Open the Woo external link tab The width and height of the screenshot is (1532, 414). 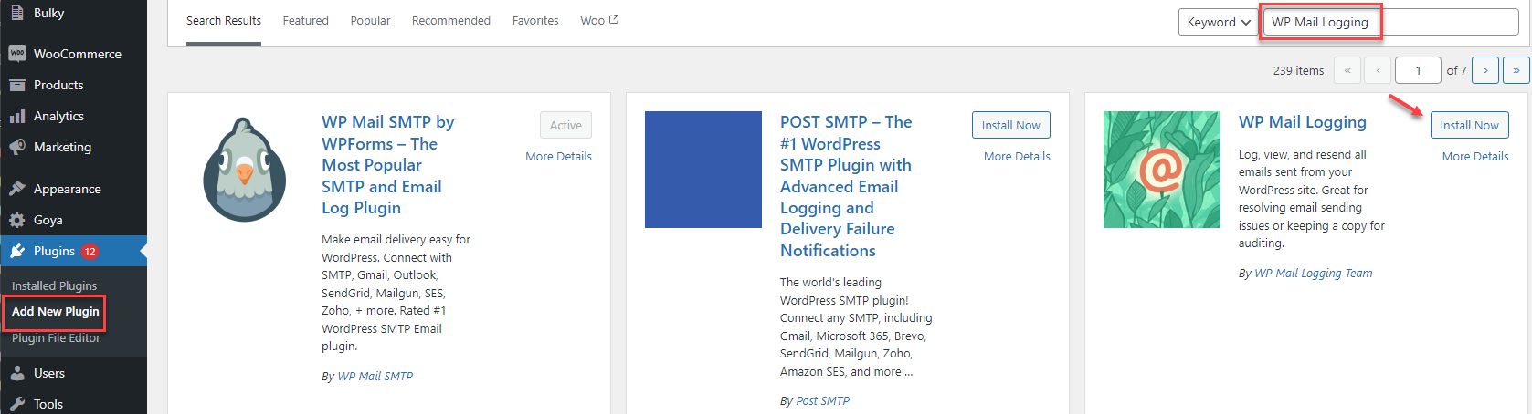[x=599, y=20]
